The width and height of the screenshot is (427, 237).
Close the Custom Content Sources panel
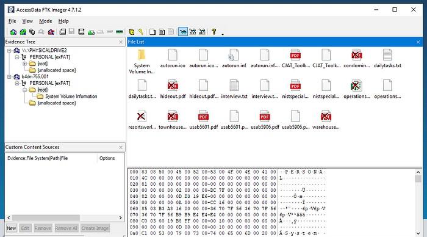(121, 147)
